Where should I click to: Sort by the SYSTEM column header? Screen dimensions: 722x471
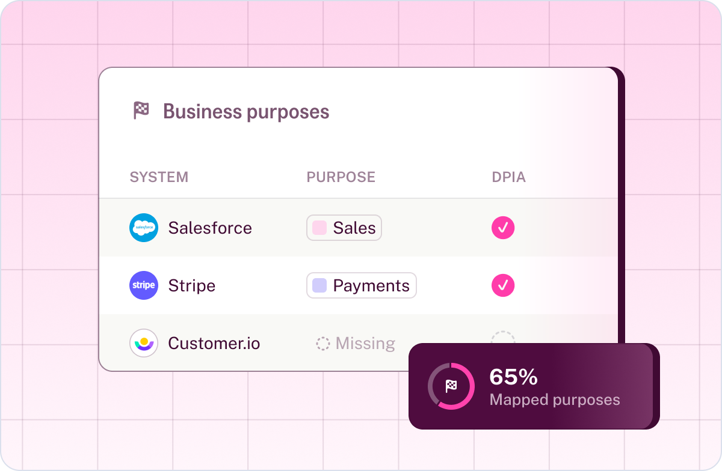pyautogui.click(x=159, y=177)
